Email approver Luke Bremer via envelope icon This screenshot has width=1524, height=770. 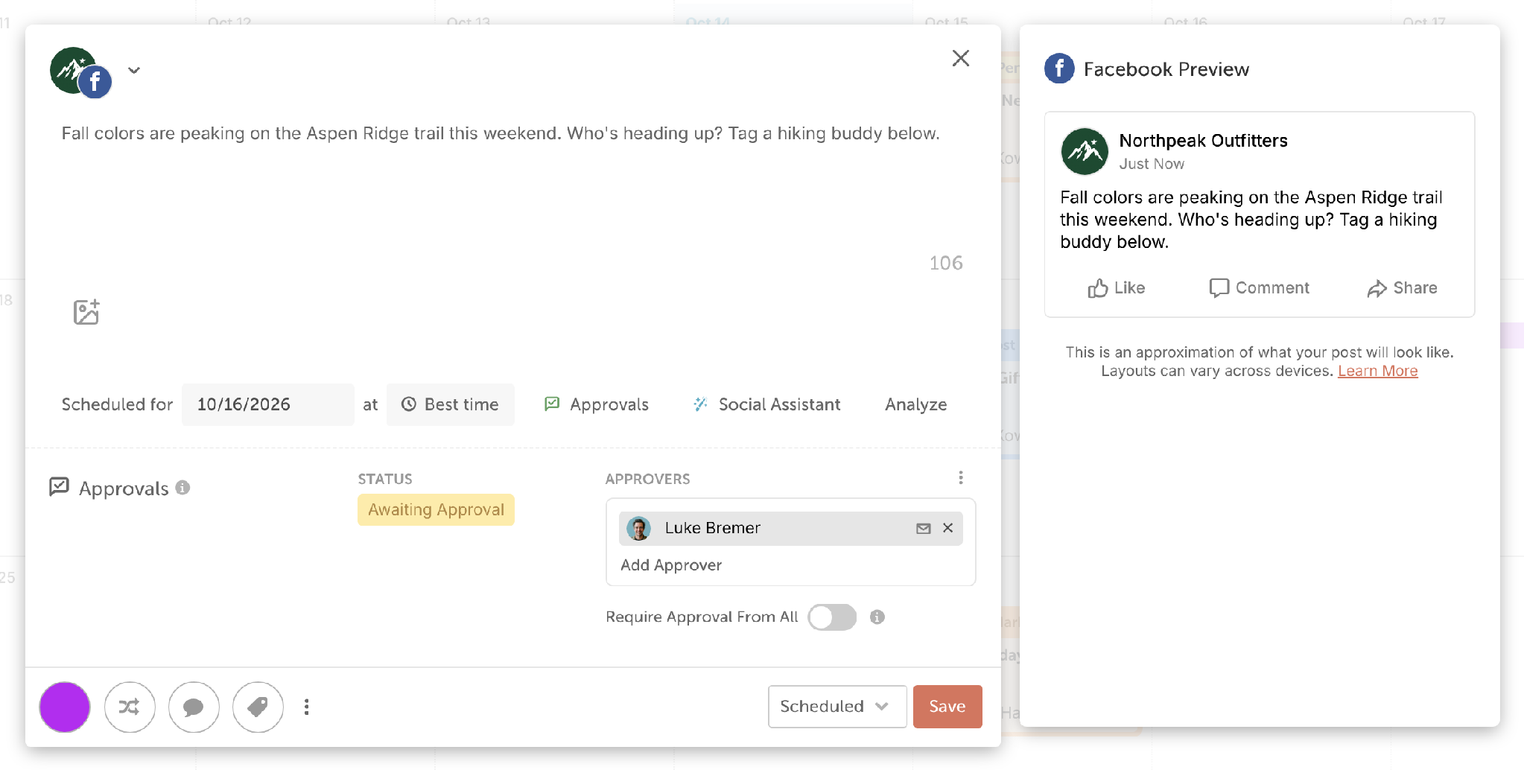(x=923, y=528)
